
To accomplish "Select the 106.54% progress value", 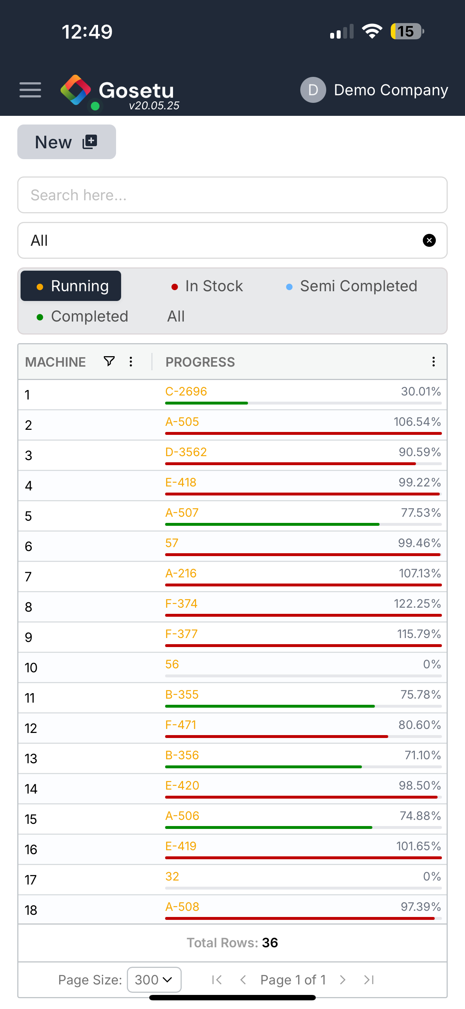I will pyautogui.click(x=417, y=421).
